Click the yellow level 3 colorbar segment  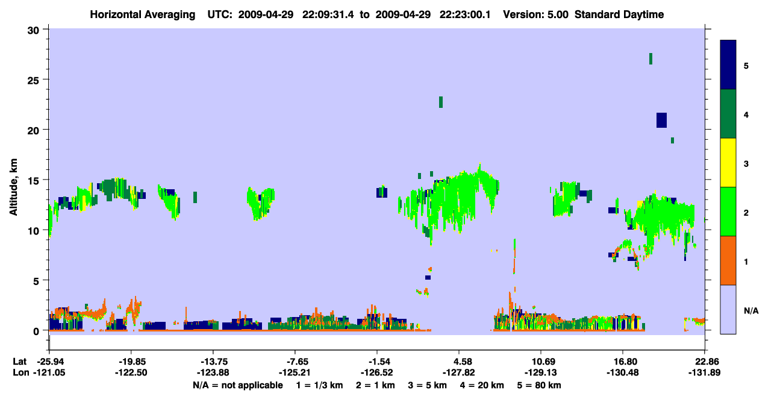pyautogui.click(x=728, y=163)
